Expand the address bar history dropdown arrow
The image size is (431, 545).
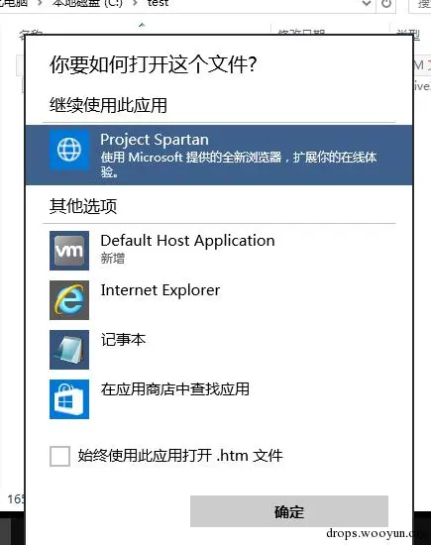[367, 4]
